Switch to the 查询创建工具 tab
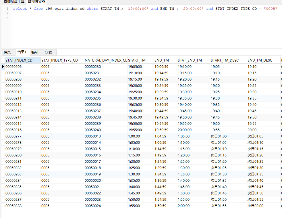This screenshot has width=282, height=218. click(14, 2)
